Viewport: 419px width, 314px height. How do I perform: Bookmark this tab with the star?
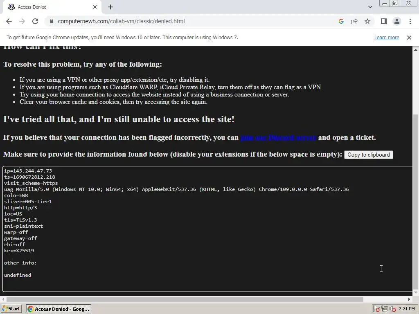(367, 21)
